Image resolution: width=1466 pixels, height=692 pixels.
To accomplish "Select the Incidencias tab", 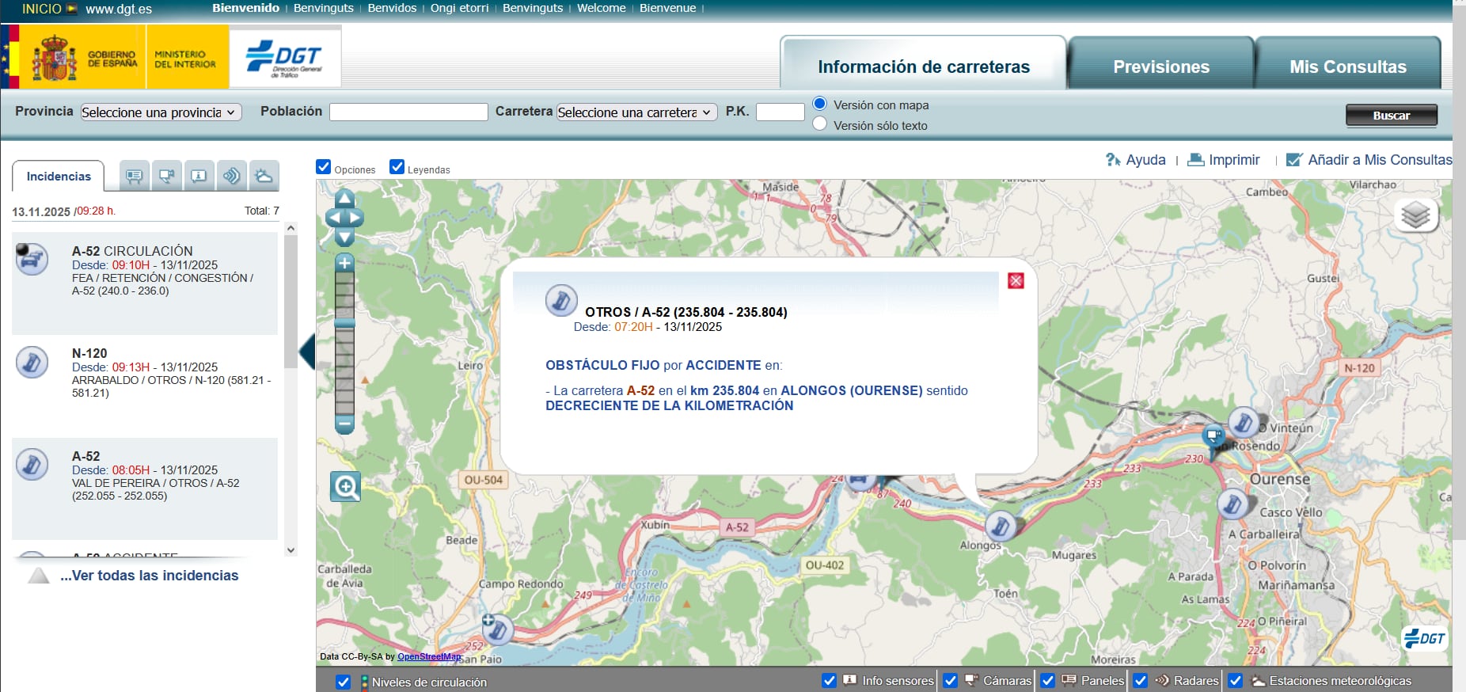I will [59, 177].
